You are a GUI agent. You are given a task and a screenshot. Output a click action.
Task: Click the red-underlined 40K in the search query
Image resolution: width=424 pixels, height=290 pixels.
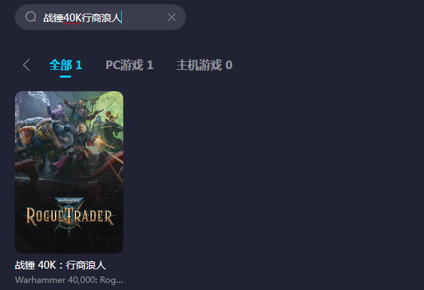[73, 18]
